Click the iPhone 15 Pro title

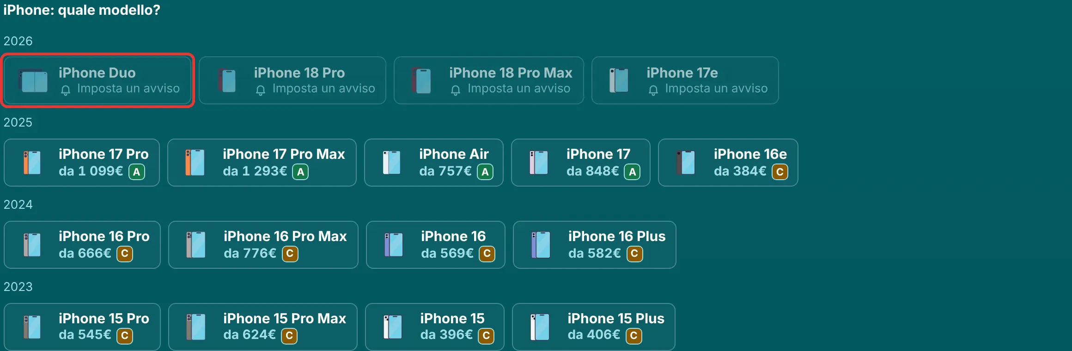point(104,319)
